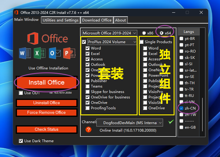Check the th-TH language

(181, 83)
